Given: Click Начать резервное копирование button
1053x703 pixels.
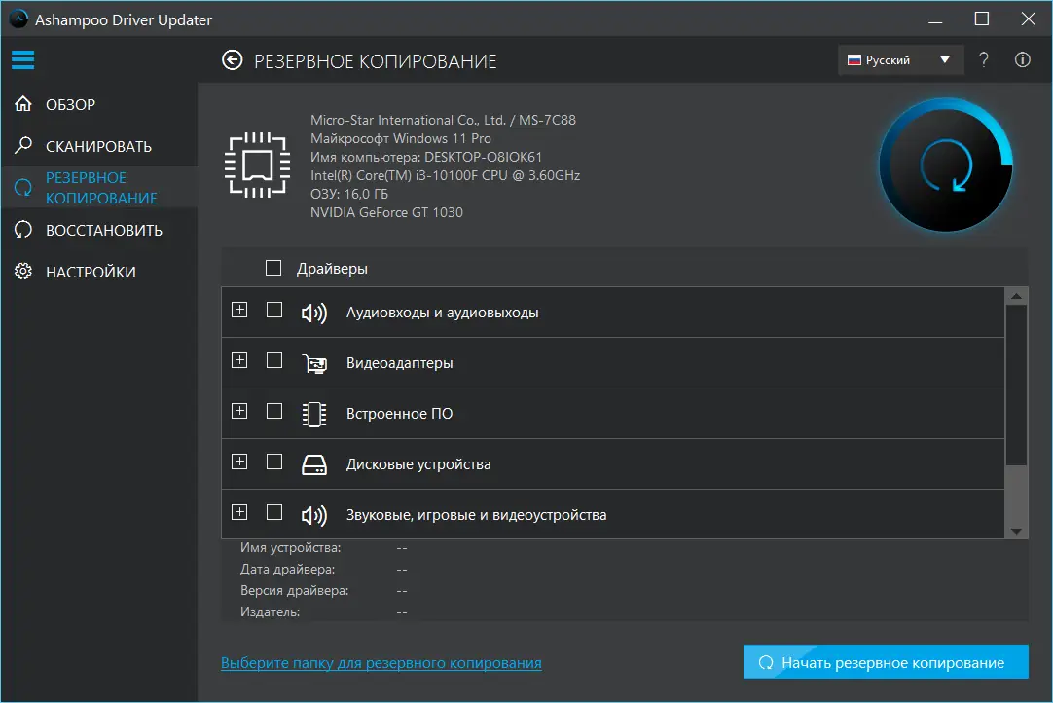Looking at the screenshot, I should [x=886, y=662].
